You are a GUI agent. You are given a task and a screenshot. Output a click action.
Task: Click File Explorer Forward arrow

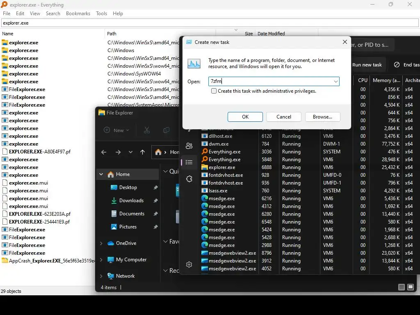[x=118, y=152]
